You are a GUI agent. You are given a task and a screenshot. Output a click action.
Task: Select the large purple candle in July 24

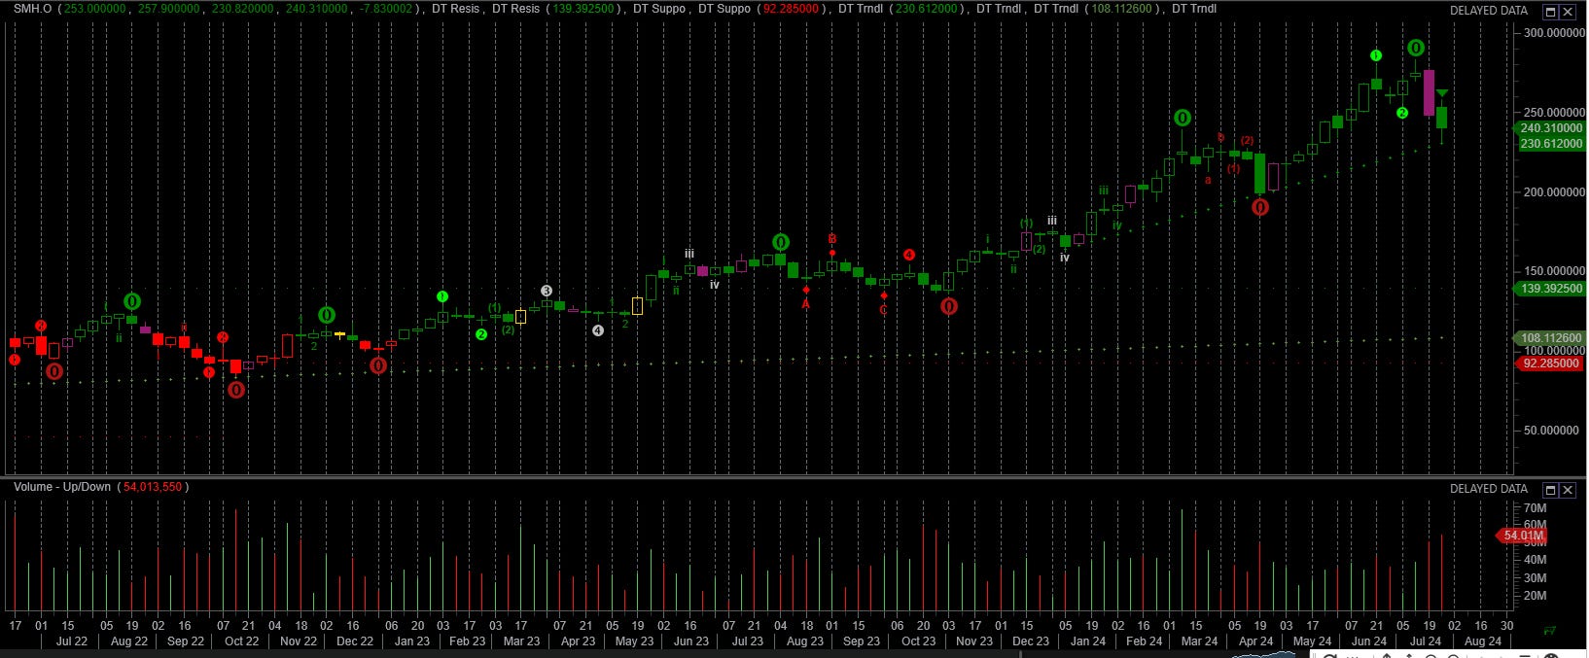[x=1429, y=92]
